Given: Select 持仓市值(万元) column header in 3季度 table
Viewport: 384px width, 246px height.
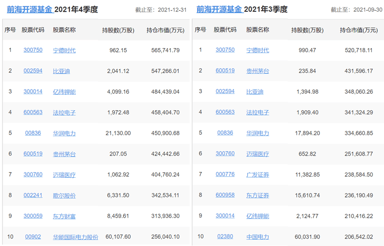Looking at the screenshot, I should [359, 30].
